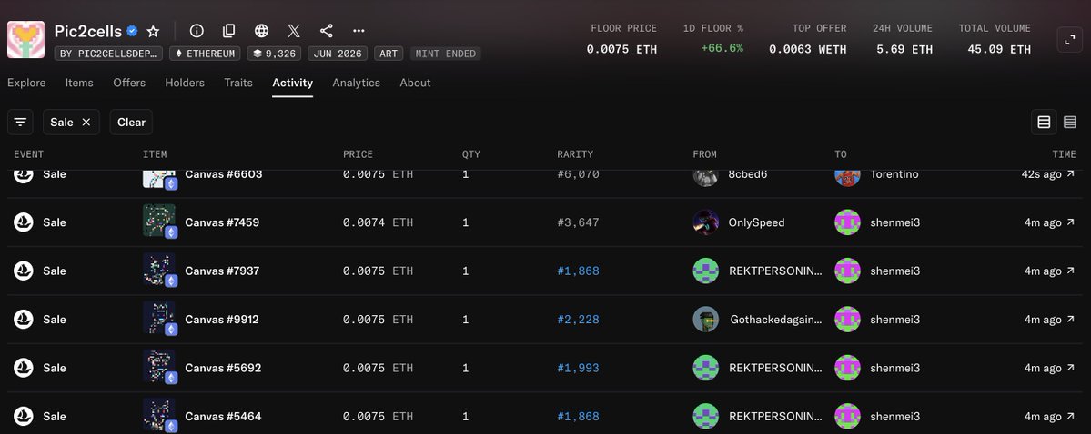Click the Floor Price 0.0075 ETH stat

point(621,49)
